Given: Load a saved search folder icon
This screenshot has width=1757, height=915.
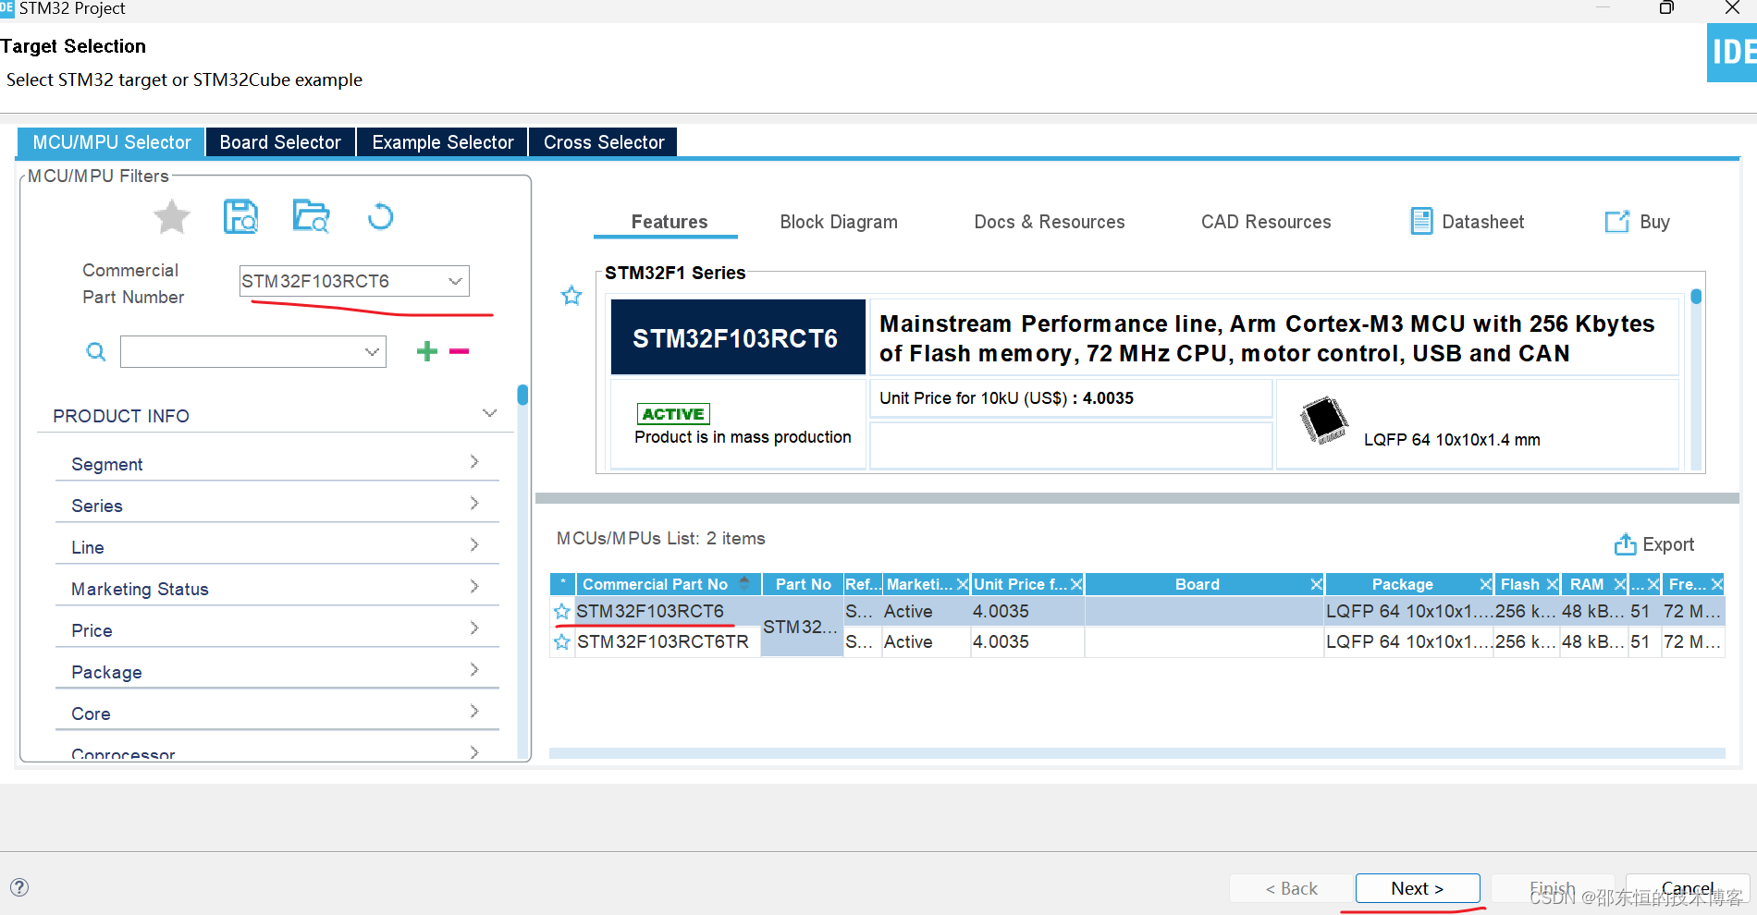Looking at the screenshot, I should (x=311, y=216).
